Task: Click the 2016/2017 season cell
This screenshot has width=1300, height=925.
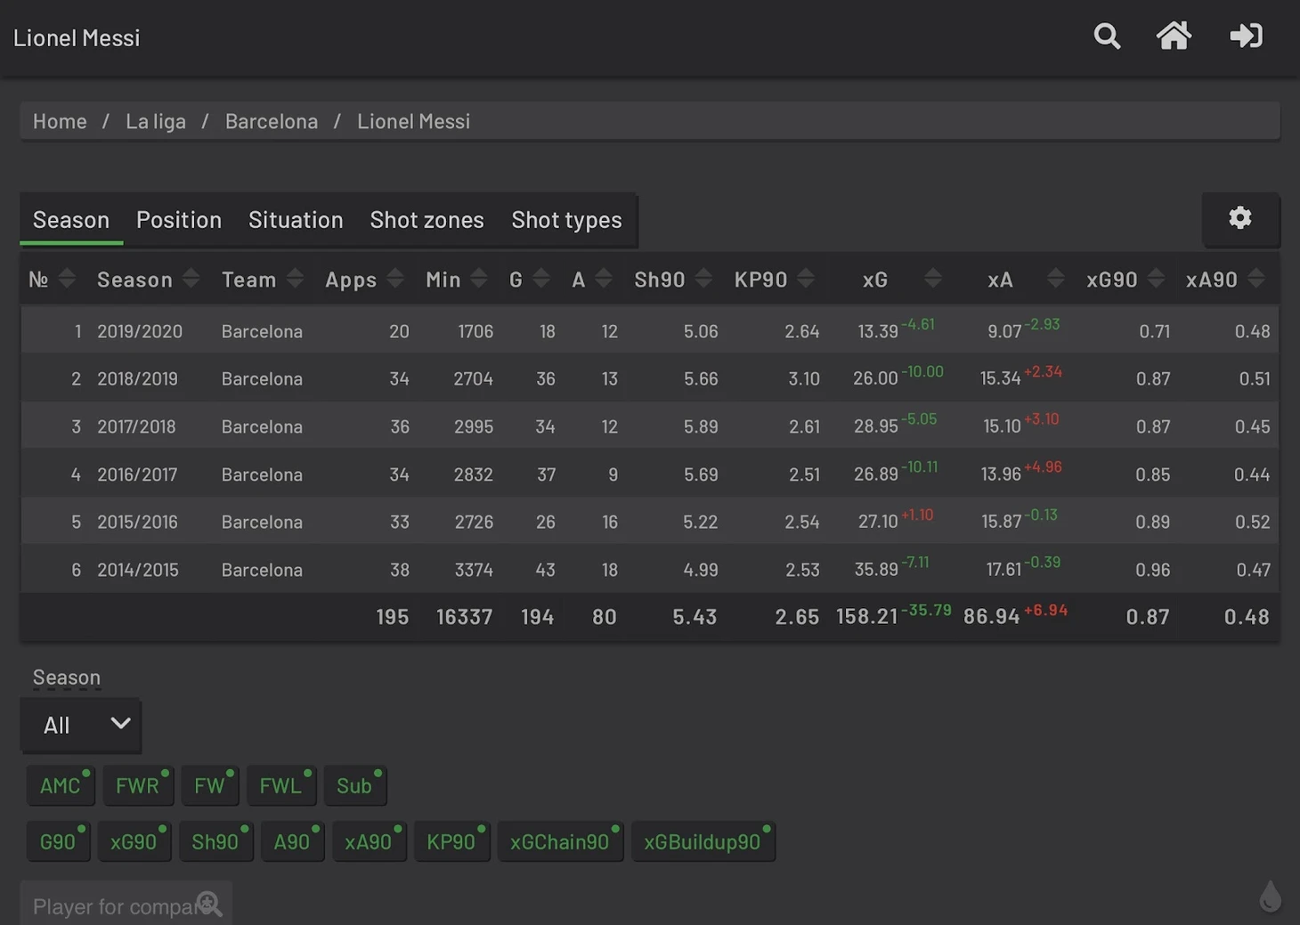Action: coord(137,475)
